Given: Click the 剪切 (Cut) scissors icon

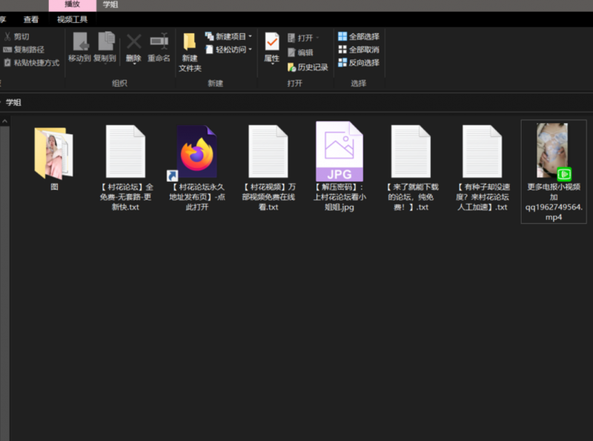Looking at the screenshot, I should point(7,36).
